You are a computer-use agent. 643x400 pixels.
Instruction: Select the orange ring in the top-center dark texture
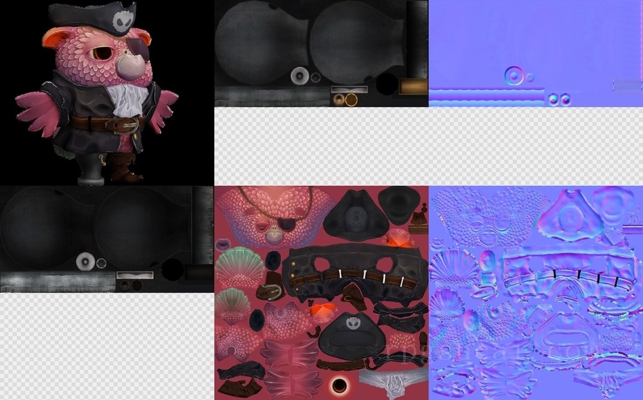click(x=351, y=100)
